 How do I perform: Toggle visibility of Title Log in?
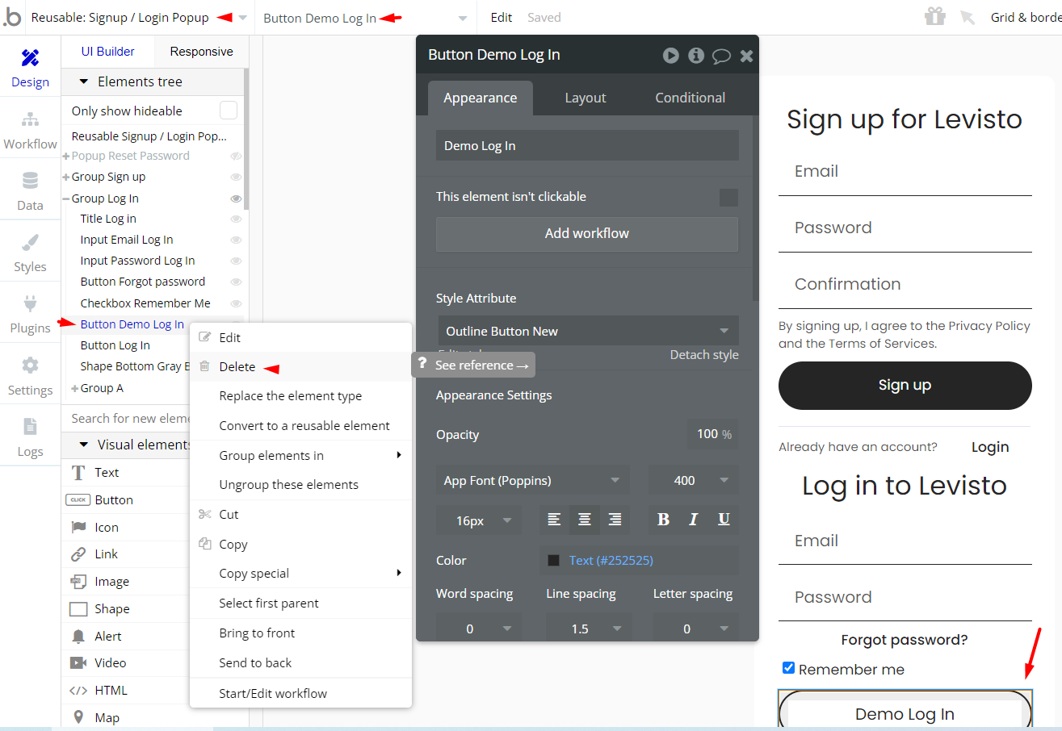(x=237, y=219)
